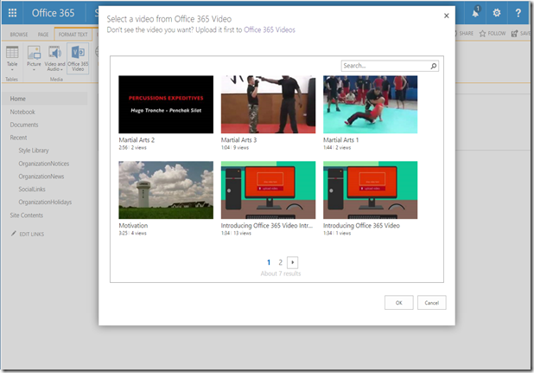Select the Martial Arts 1 video thumbnail
534x373 pixels.
(370, 105)
